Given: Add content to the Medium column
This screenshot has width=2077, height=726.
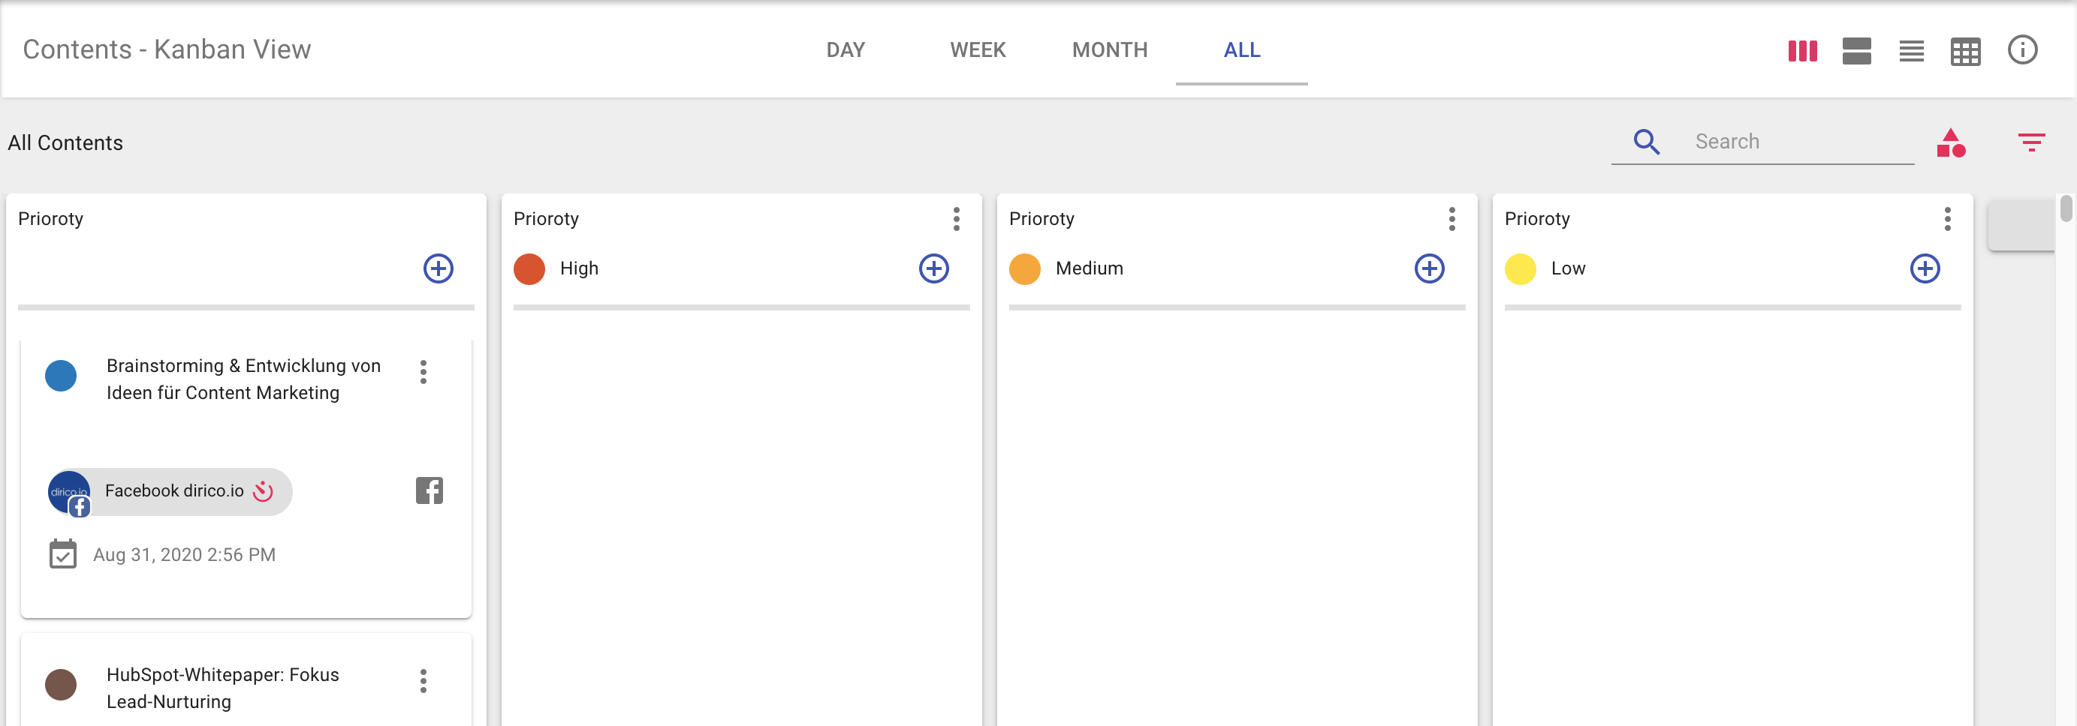Looking at the screenshot, I should pos(1429,268).
